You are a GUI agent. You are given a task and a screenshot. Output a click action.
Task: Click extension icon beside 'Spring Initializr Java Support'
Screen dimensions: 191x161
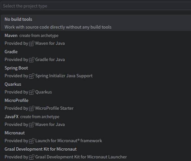pyautogui.click(x=32, y=76)
